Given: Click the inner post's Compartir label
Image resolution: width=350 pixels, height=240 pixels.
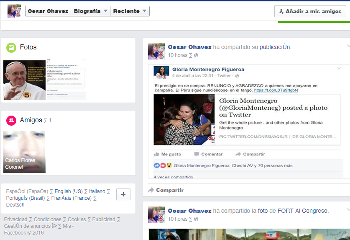Looking at the screenshot, I should (x=254, y=154).
